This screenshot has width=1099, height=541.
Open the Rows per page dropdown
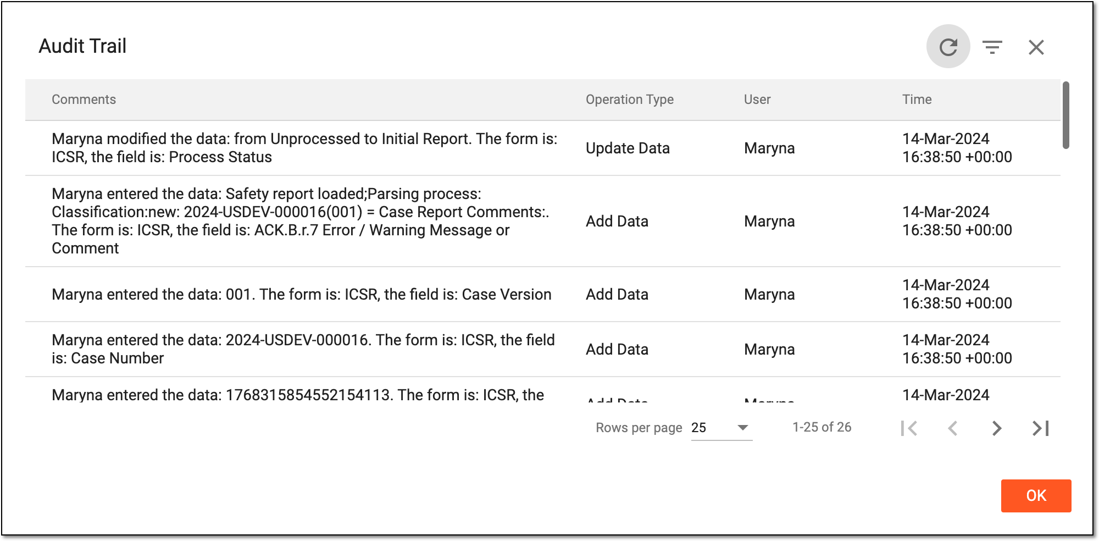[x=721, y=428]
